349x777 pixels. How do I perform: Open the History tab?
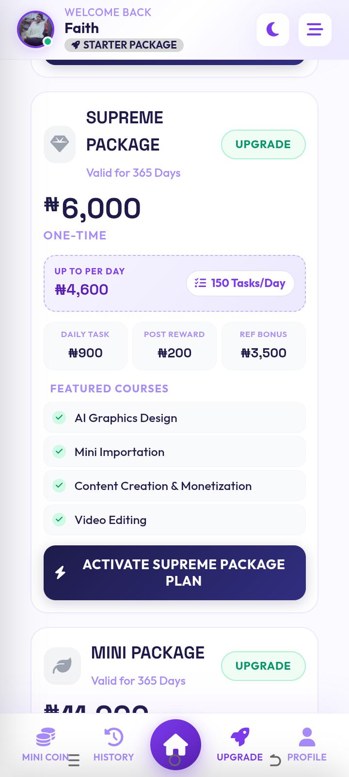click(x=113, y=744)
